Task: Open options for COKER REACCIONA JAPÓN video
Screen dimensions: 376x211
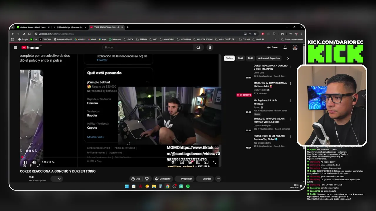Action: click(x=291, y=66)
